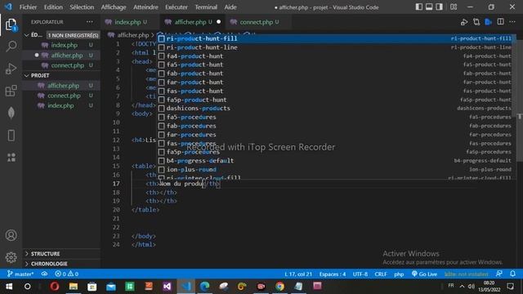Open the MongoDB leaf view

11,113
